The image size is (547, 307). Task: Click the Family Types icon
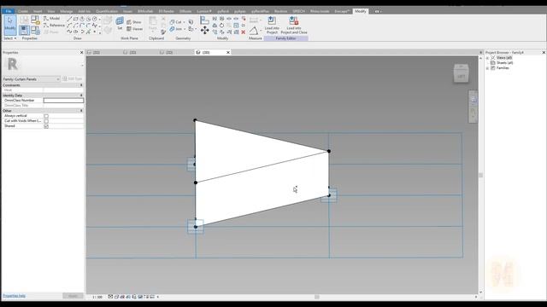pos(35,31)
